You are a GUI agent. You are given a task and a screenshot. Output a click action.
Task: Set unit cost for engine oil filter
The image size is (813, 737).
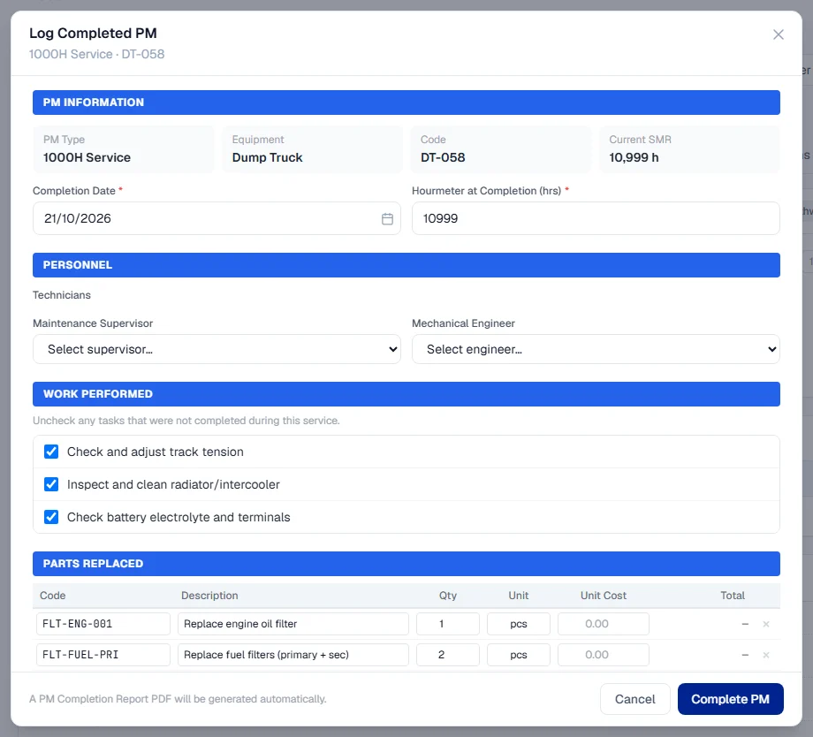[604, 624]
